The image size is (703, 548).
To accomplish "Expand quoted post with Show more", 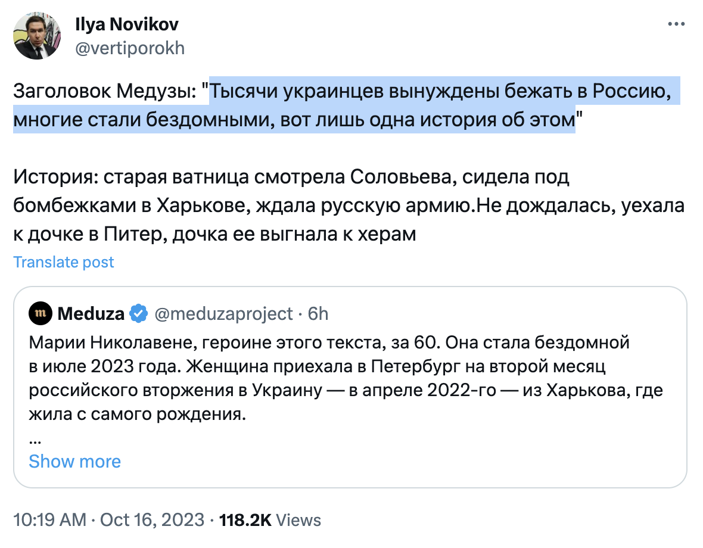I will [74, 461].
